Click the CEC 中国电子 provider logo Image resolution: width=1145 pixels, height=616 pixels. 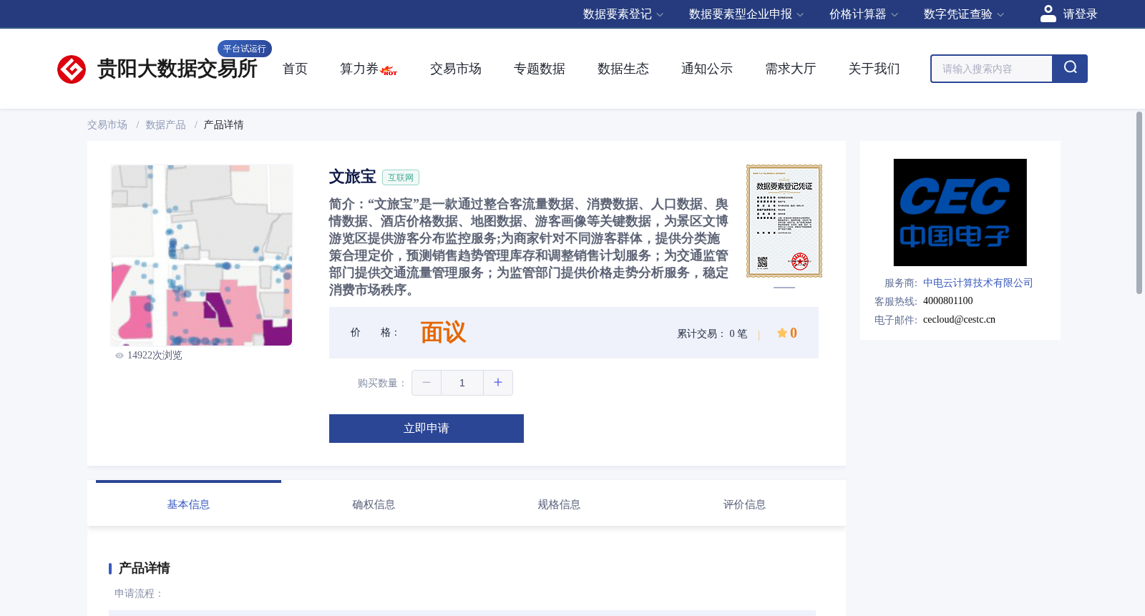[960, 212]
